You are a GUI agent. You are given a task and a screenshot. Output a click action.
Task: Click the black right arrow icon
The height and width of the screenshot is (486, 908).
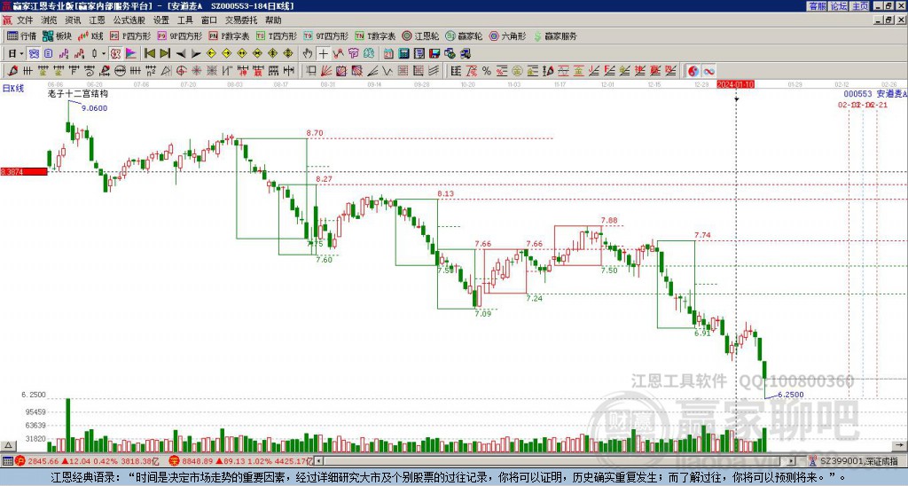[196, 54]
